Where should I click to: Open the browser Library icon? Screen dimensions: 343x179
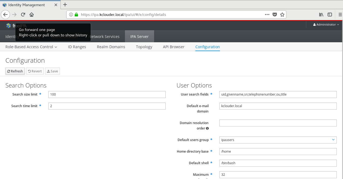[321, 15]
